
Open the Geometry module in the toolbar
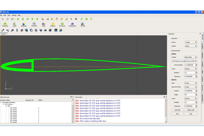click(x=5, y=24)
